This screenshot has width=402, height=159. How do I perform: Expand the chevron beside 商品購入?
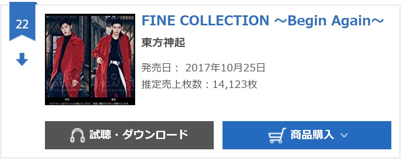344,135
